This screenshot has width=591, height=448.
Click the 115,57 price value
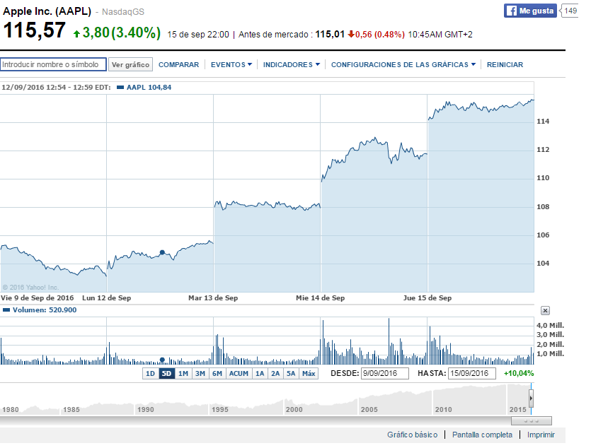[x=34, y=30]
